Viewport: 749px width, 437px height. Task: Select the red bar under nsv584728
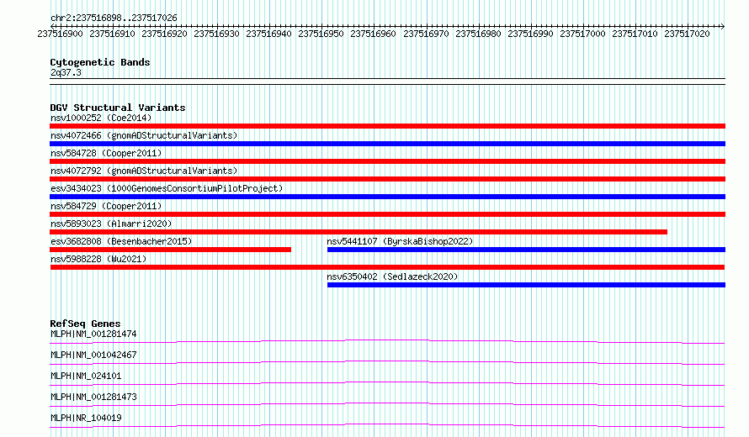(387, 161)
